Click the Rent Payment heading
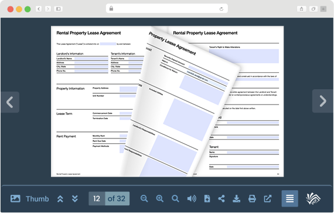 [66, 136]
